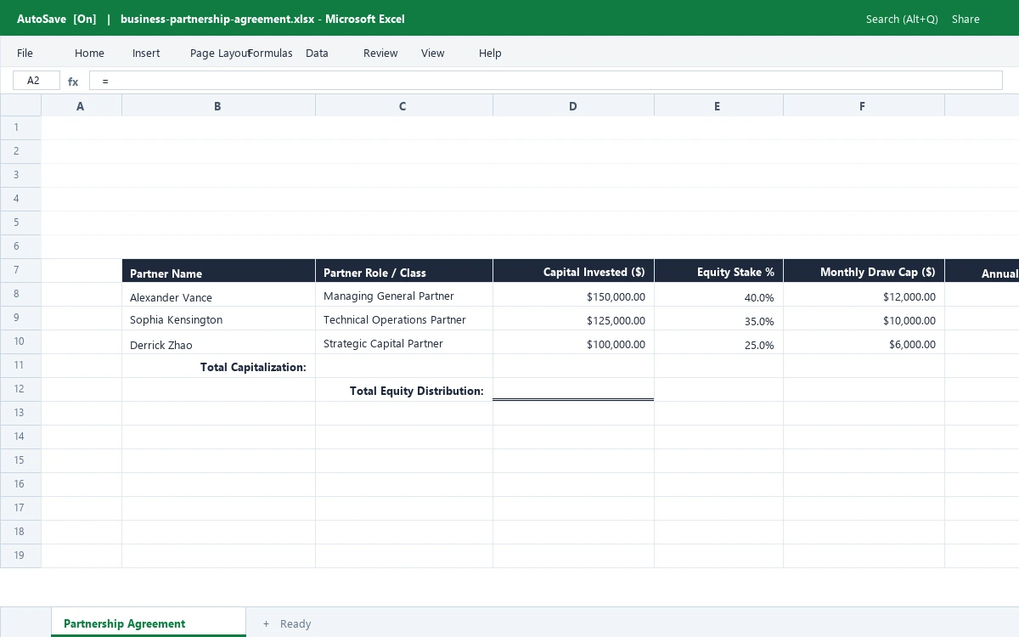1019x637 pixels.
Task: Open the Review tab
Action: click(380, 53)
